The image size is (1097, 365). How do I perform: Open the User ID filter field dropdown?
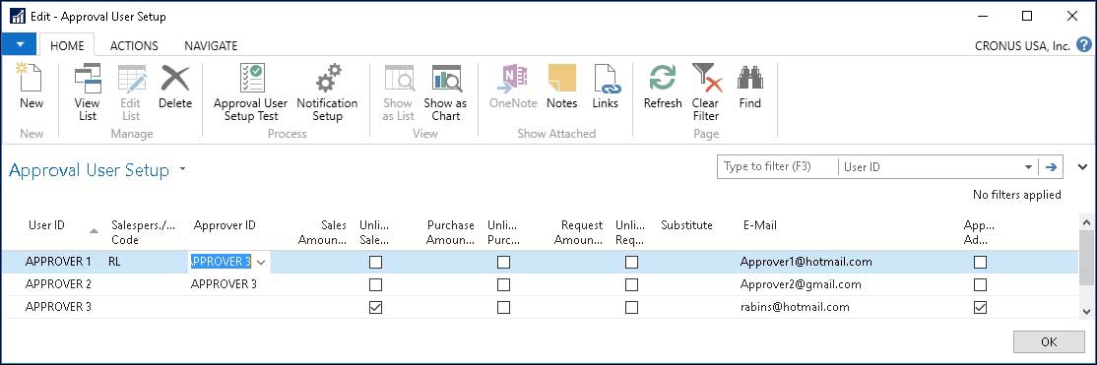click(x=1028, y=168)
